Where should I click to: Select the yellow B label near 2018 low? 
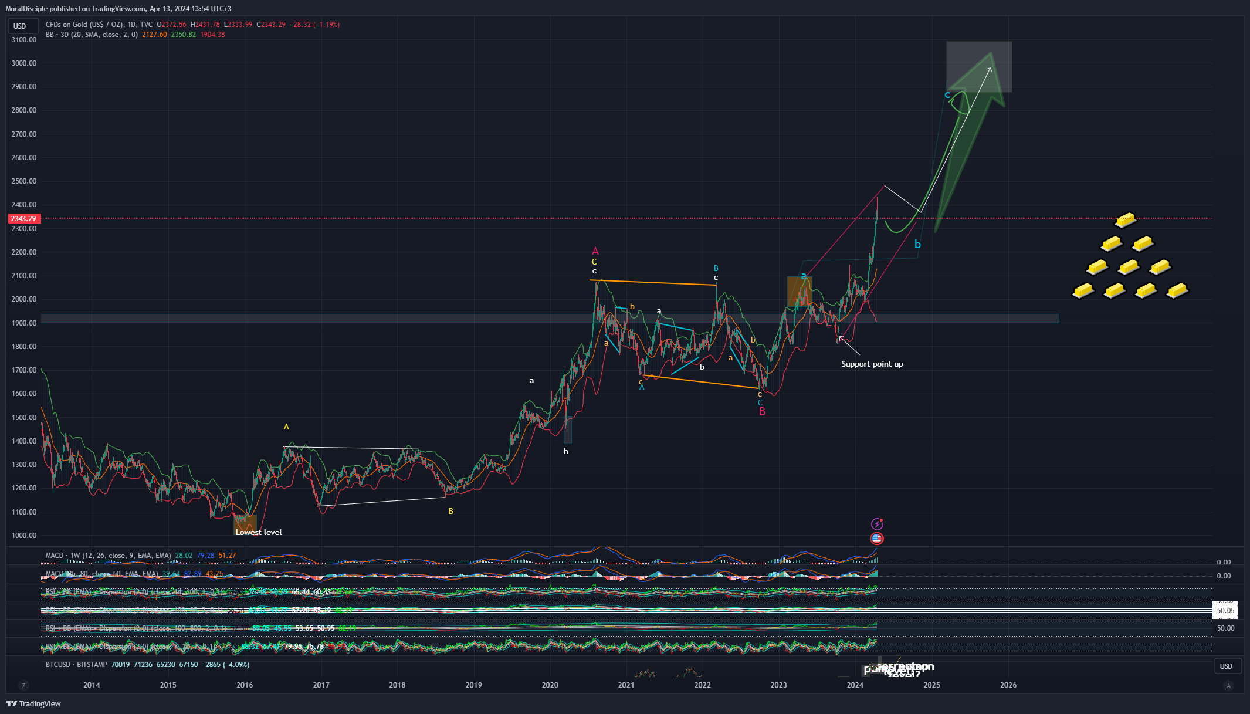[x=450, y=512]
